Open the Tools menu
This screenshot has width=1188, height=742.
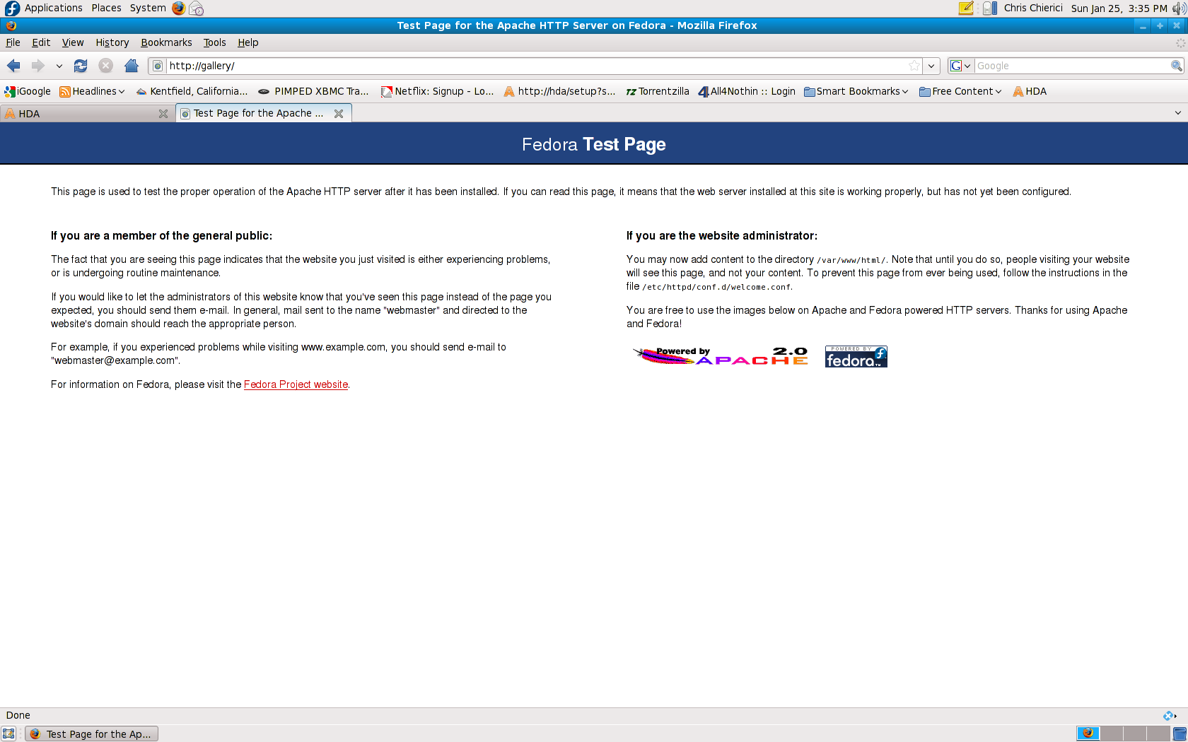pos(215,42)
